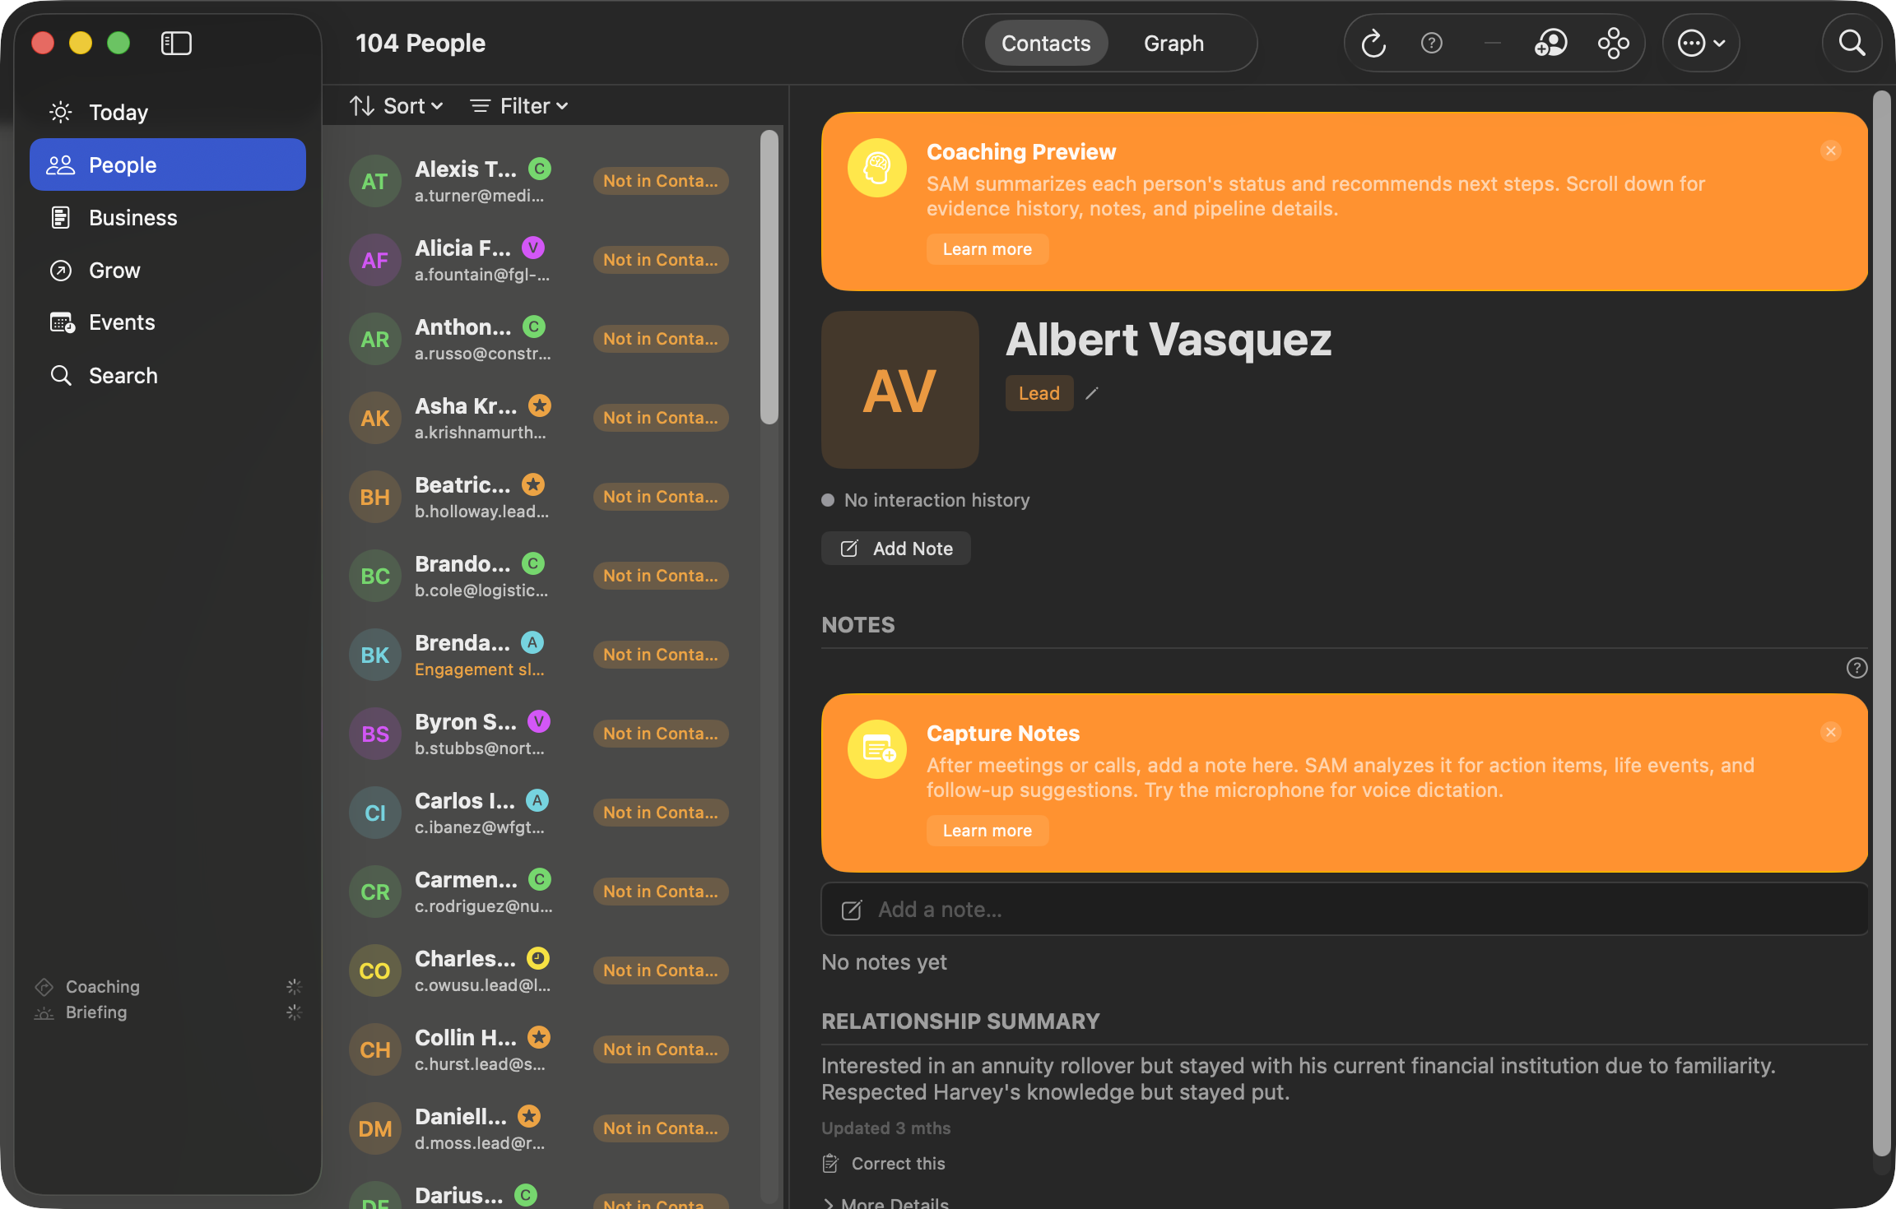Image resolution: width=1896 pixels, height=1209 pixels.
Task: Toggle the sidebar visibility icon
Action: click(175, 43)
